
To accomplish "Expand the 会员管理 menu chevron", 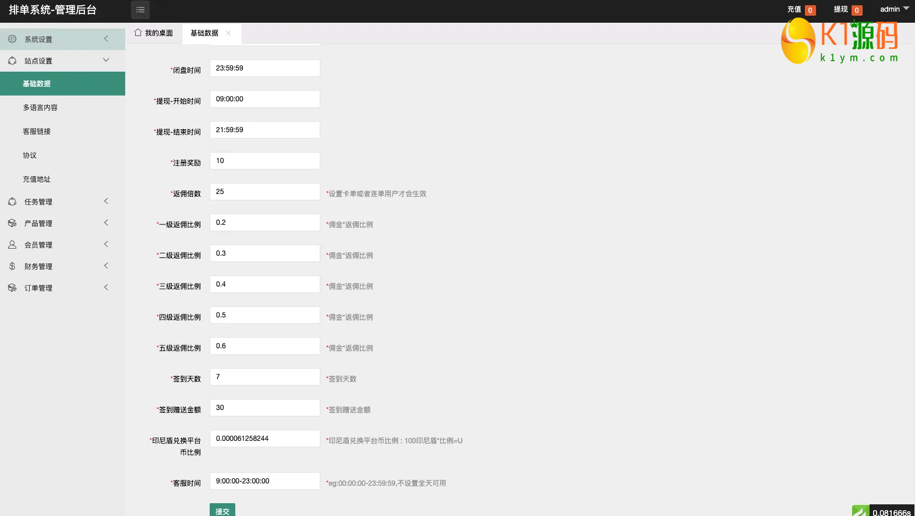I will point(106,244).
